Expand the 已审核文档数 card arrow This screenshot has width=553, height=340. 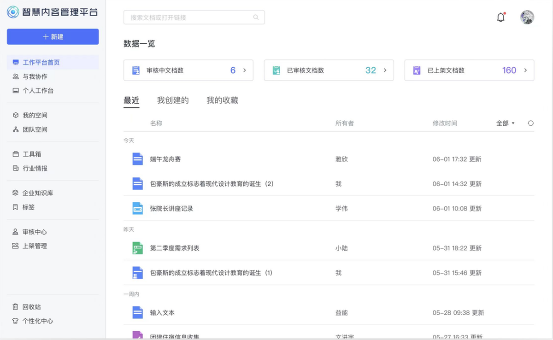click(385, 70)
